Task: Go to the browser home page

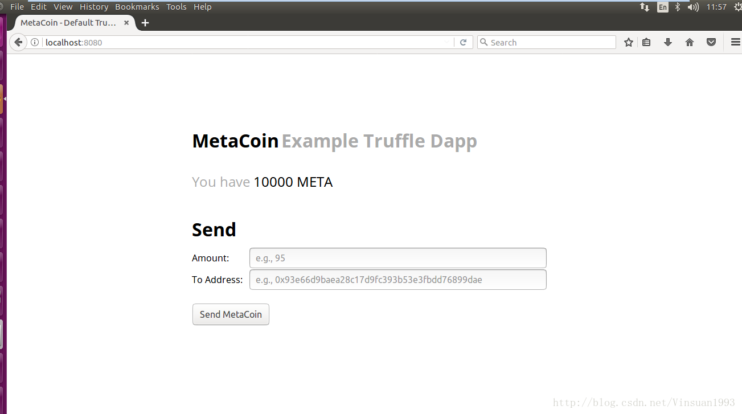Action: point(690,42)
